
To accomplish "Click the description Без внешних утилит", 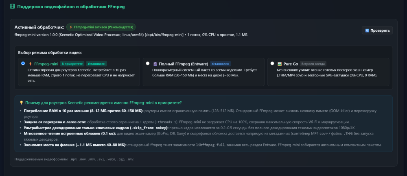I will point(328,73).
